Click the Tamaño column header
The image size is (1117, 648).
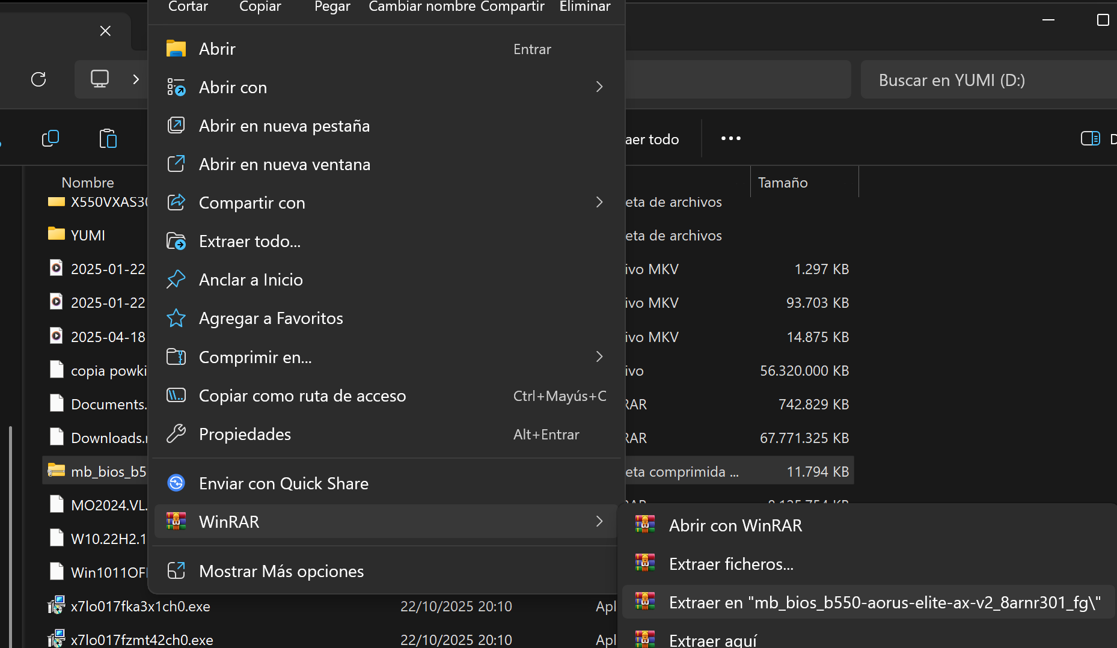click(x=783, y=183)
